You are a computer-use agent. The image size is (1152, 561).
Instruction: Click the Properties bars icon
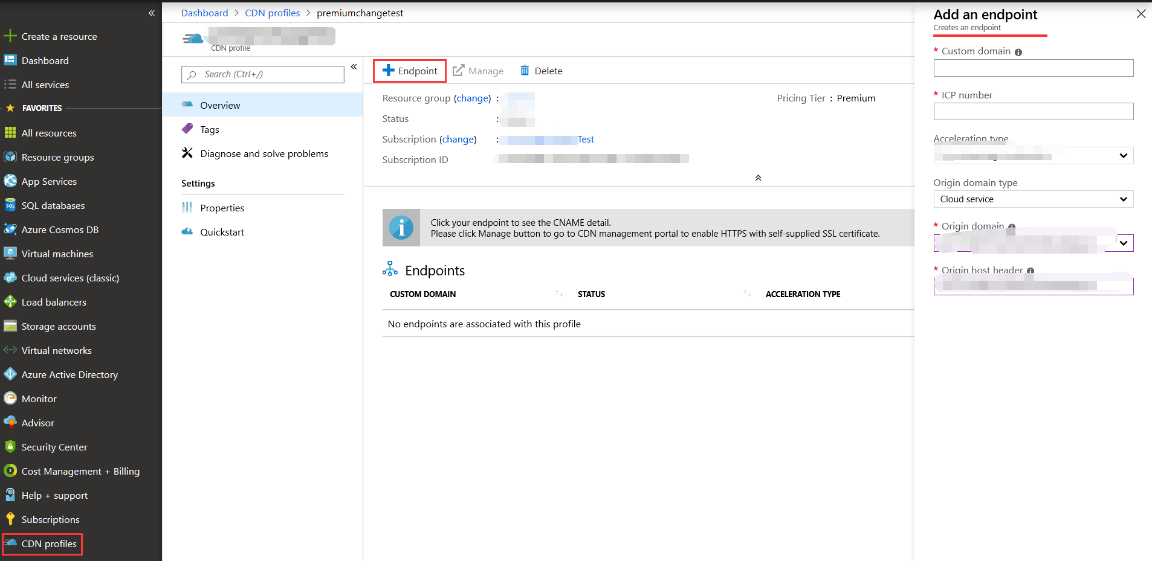tap(187, 208)
